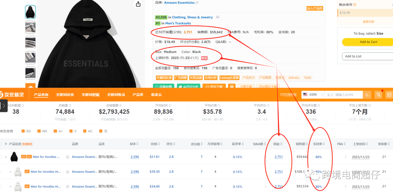Click the help icon next to 剩余库存
This screenshot has height=192, width=393.
pyautogui.click(x=355, y=5)
